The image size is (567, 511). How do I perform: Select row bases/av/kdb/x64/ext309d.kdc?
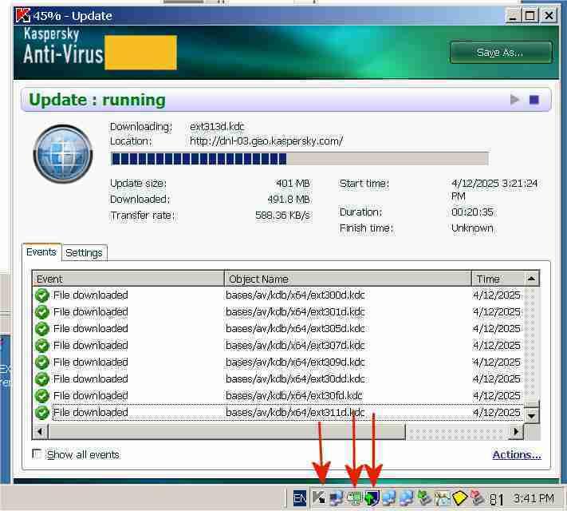(278, 362)
